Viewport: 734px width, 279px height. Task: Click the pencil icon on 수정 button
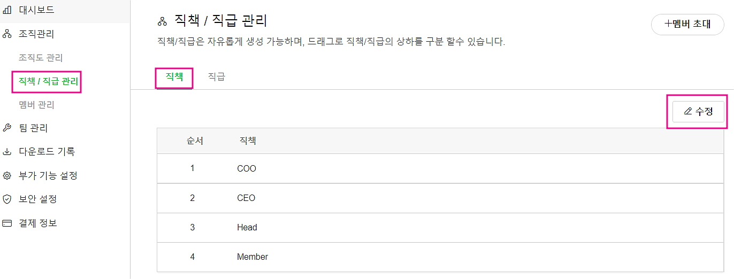pos(688,112)
